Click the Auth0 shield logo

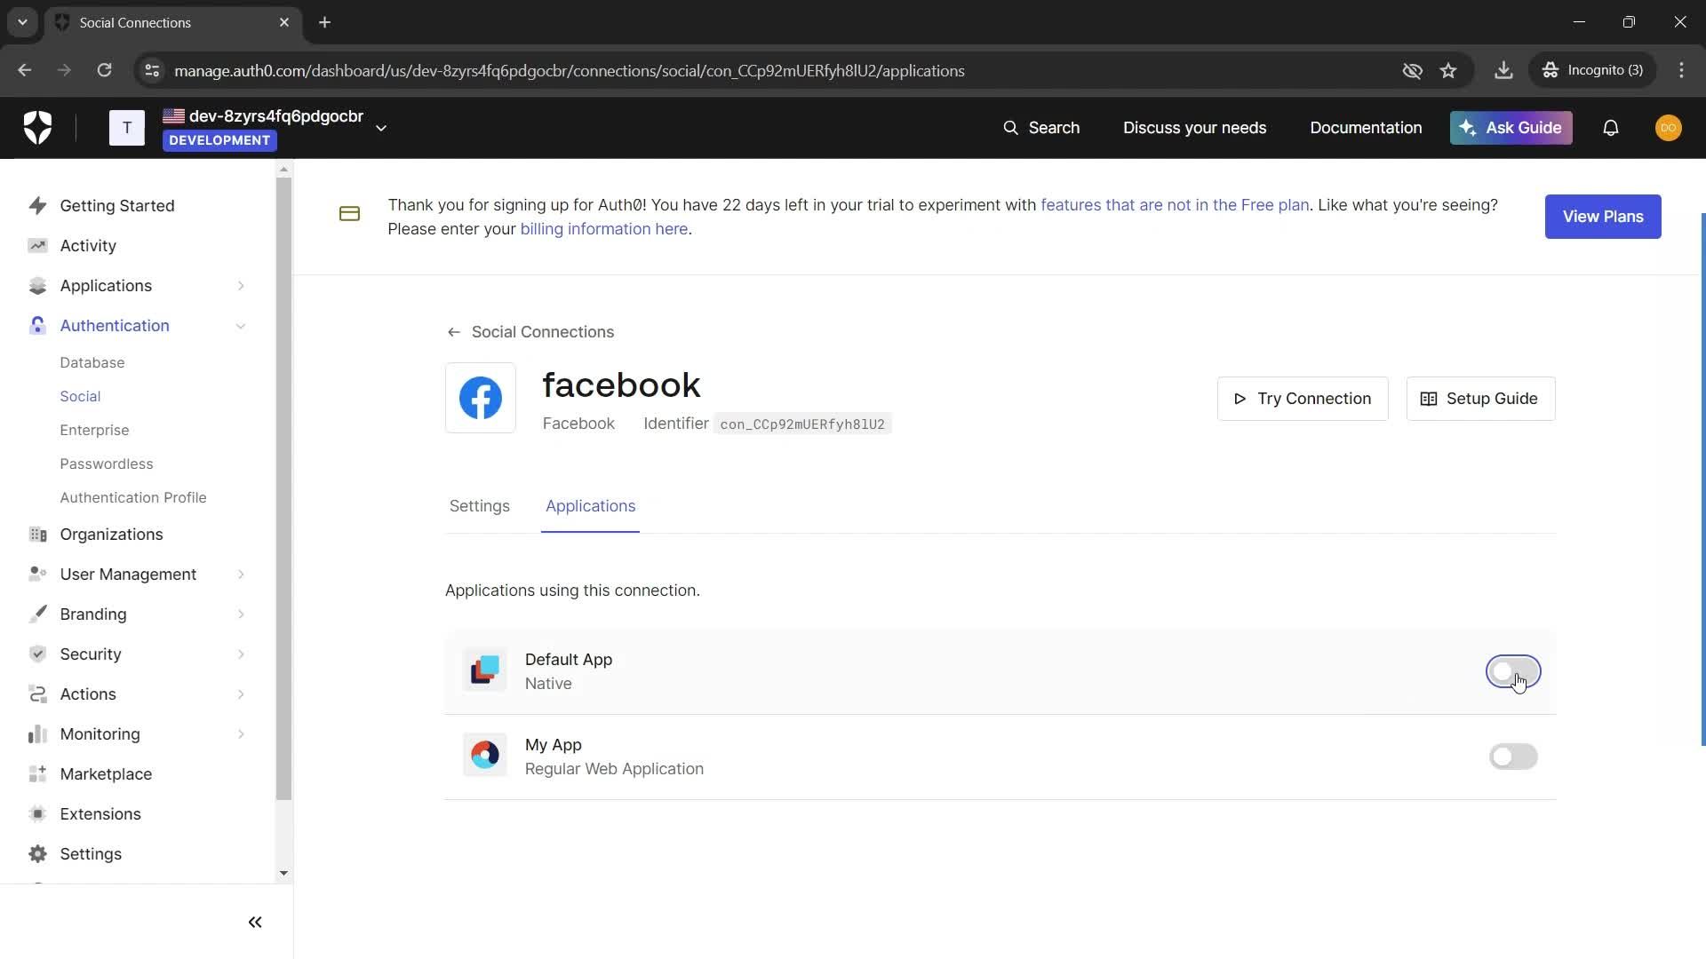37,128
